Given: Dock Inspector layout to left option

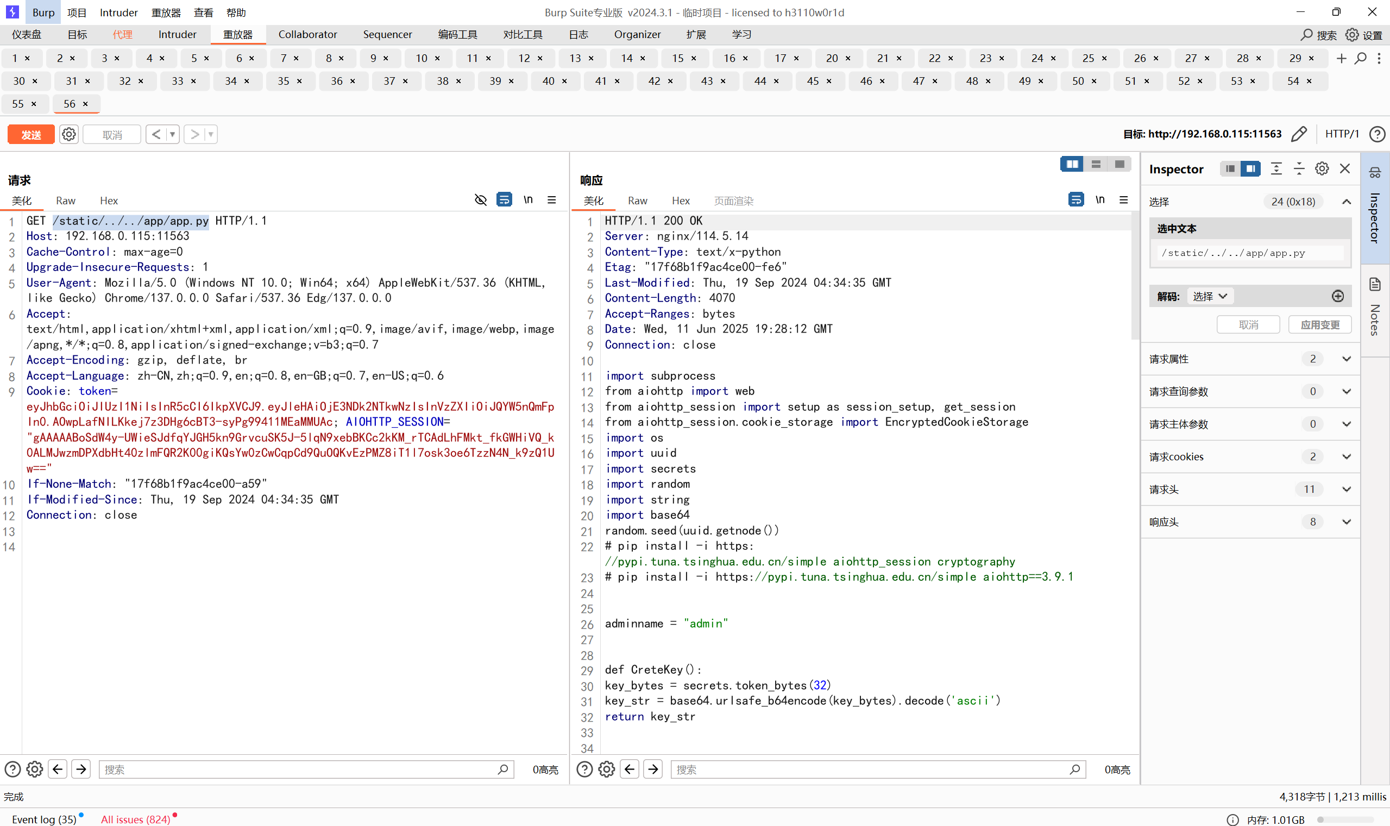Looking at the screenshot, I should coord(1230,168).
